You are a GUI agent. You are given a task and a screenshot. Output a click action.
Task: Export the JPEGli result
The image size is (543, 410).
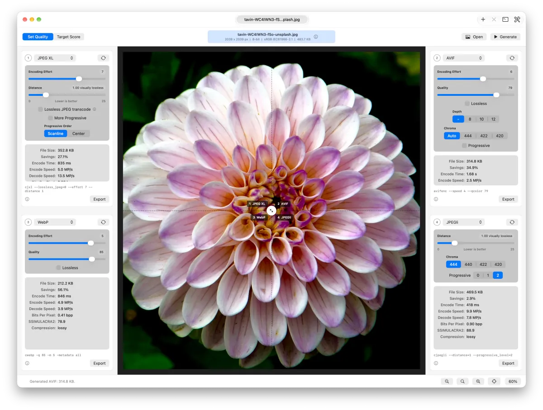point(508,363)
